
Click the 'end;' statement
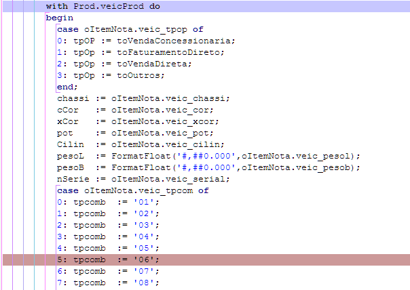pos(67,87)
